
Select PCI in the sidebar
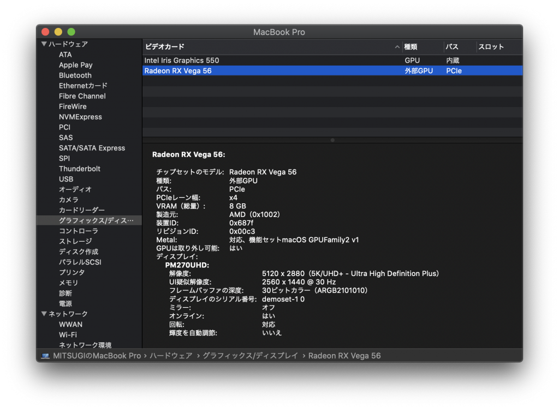click(64, 127)
